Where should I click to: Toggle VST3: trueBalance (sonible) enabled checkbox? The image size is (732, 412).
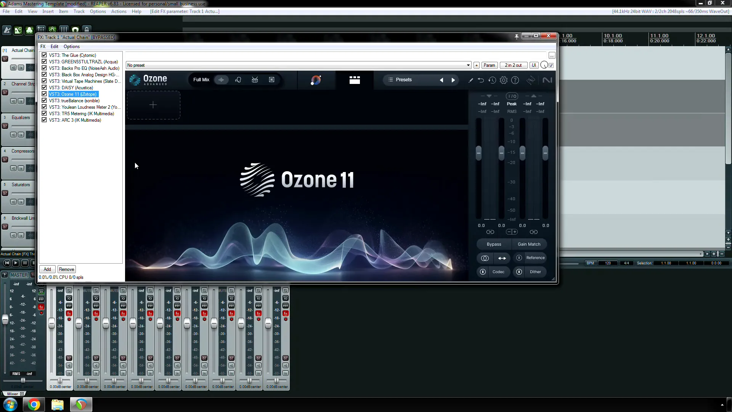pyautogui.click(x=44, y=100)
